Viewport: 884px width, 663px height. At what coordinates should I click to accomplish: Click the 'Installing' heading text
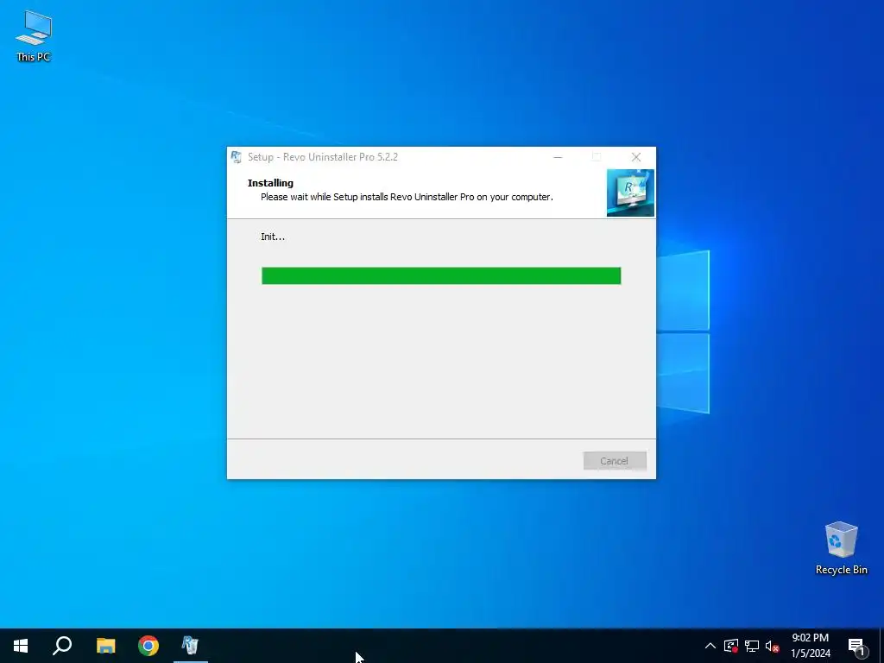270,183
